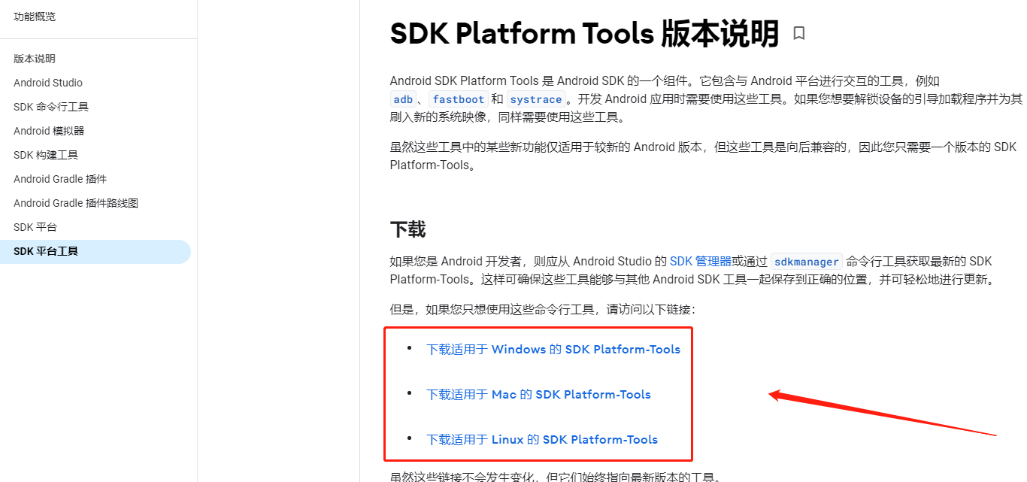Download SDK Platform-Tools for Windows
Viewport: 1027px width, 482px height.
[x=553, y=349]
